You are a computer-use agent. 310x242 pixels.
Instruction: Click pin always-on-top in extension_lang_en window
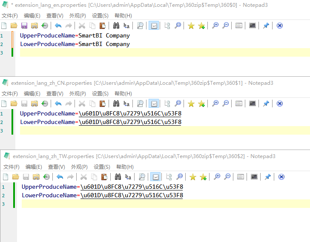[266, 26]
